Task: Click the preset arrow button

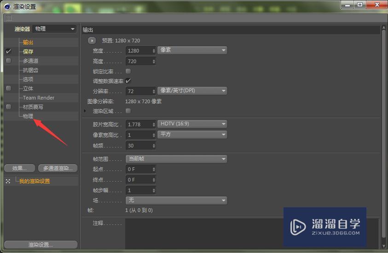Action: point(92,41)
